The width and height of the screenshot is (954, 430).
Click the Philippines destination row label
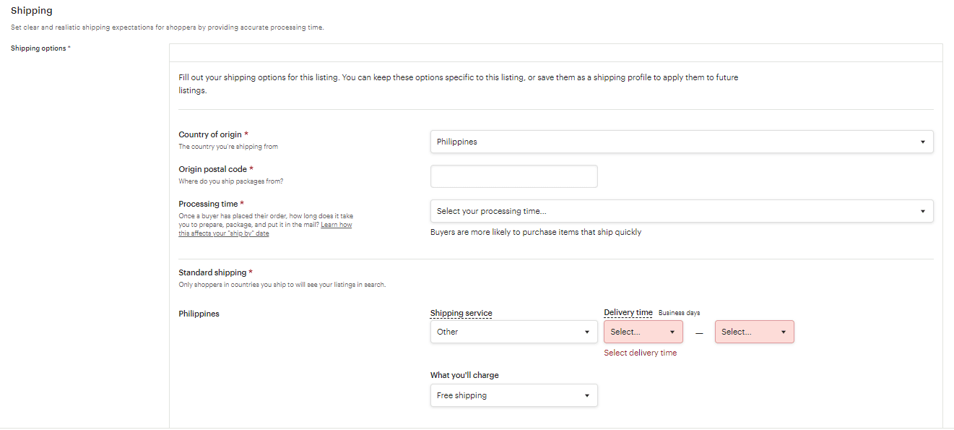199,314
